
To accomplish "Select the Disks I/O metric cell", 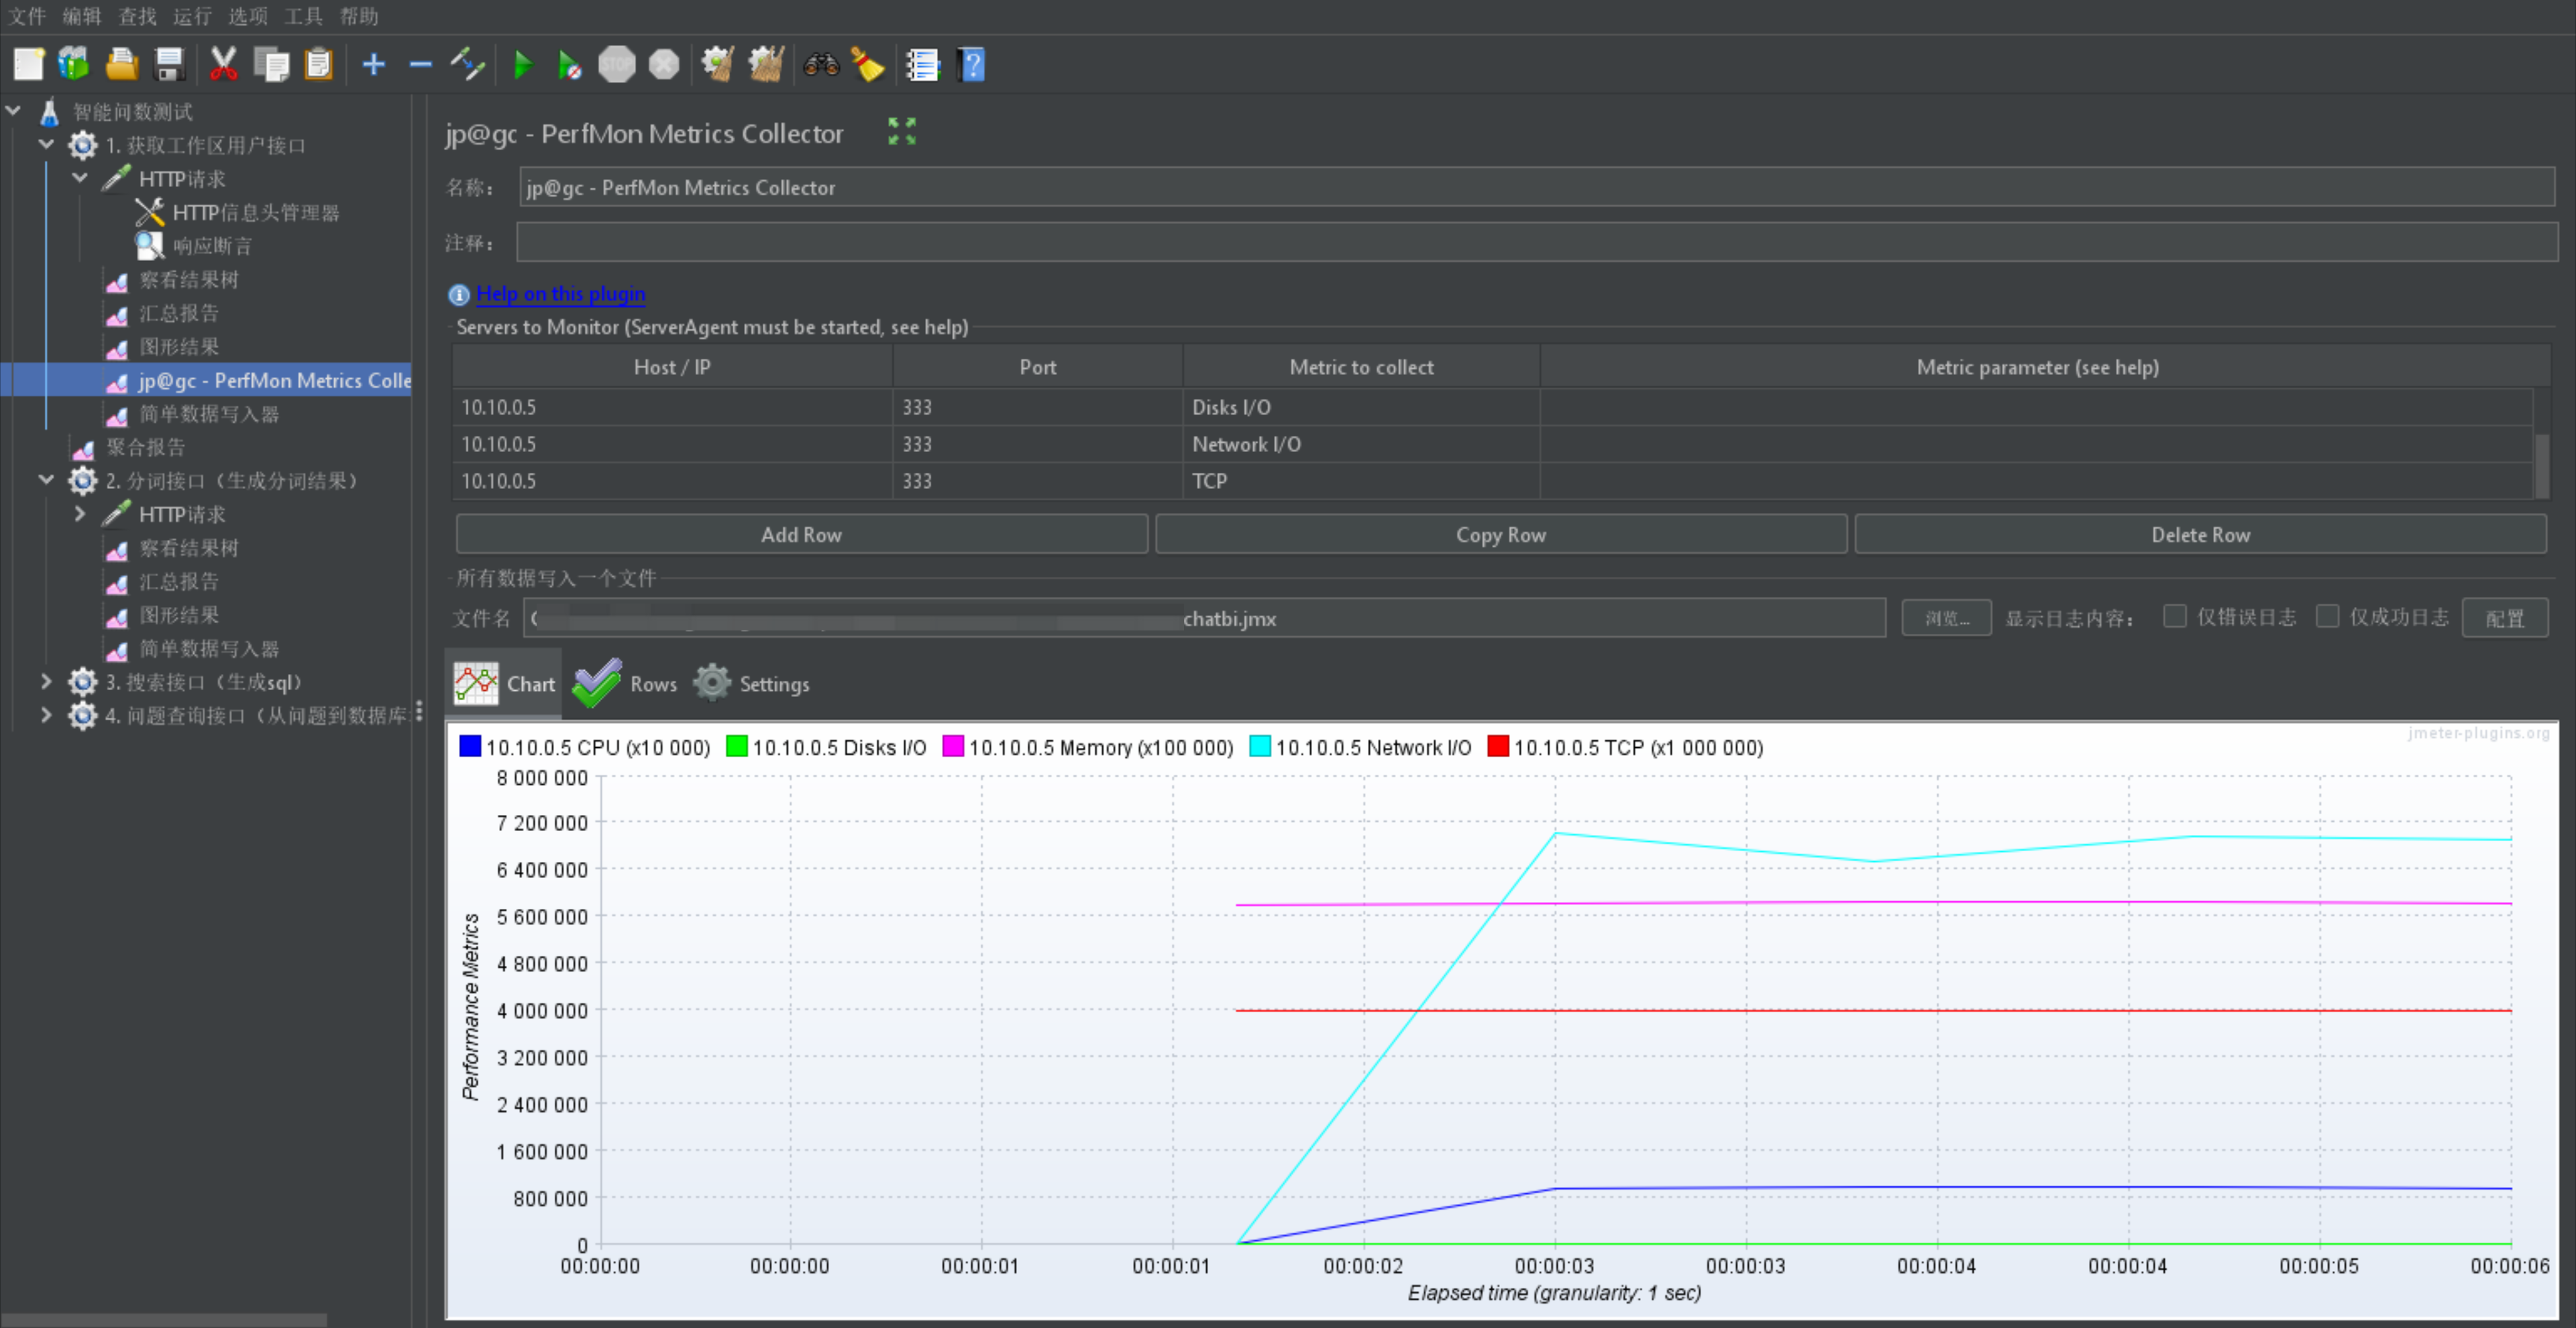I will [x=1361, y=407].
